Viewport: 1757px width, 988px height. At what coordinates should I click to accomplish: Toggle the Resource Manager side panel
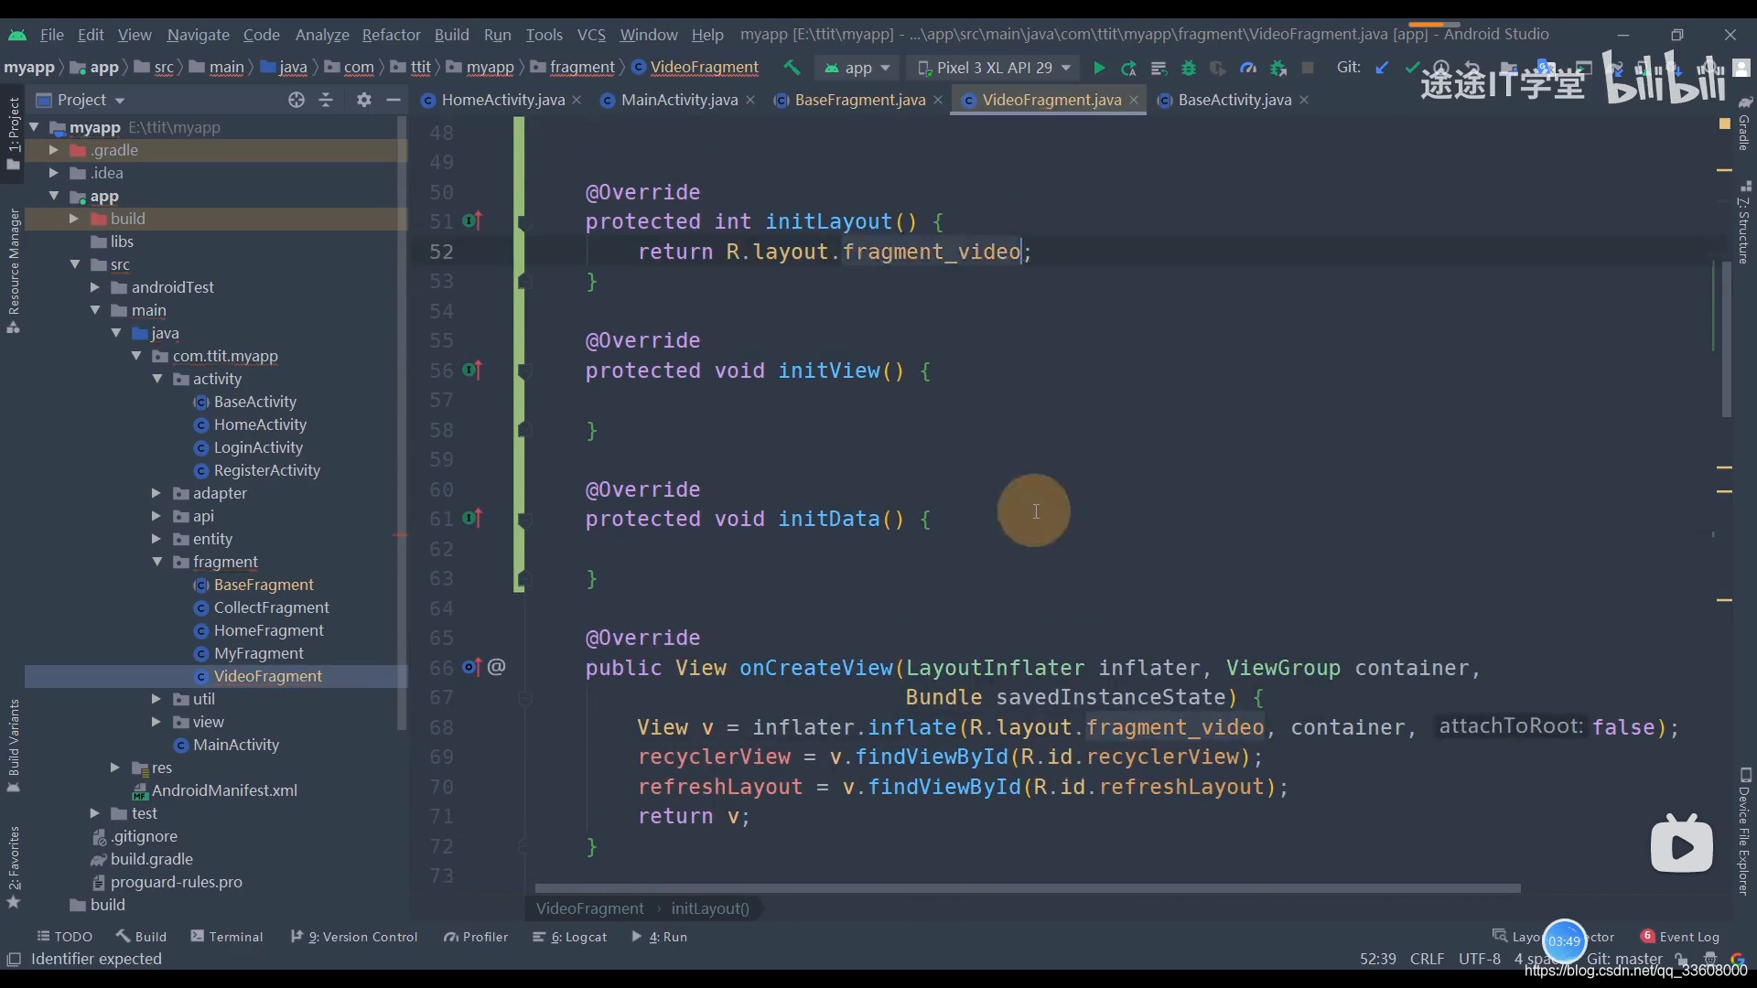pyautogui.click(x=13, y=271)
